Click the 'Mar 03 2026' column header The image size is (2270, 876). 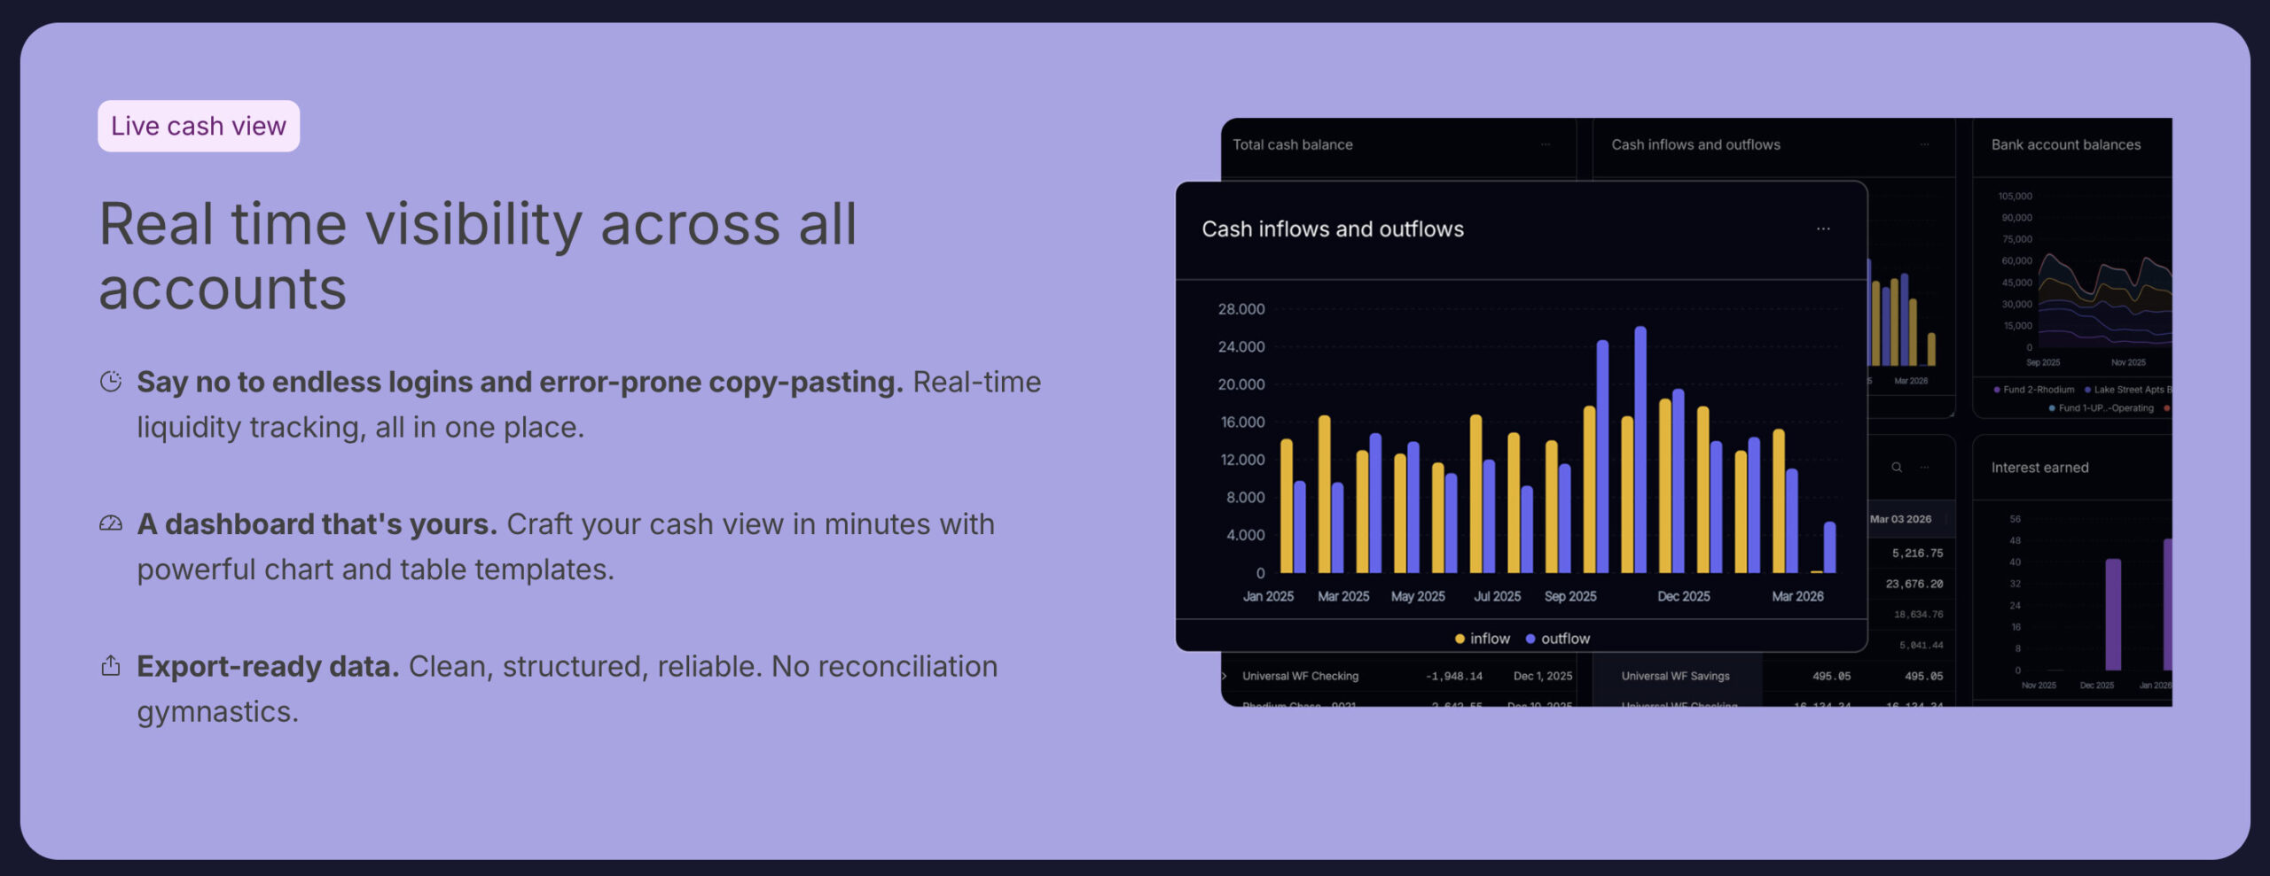pos(1900,519)
